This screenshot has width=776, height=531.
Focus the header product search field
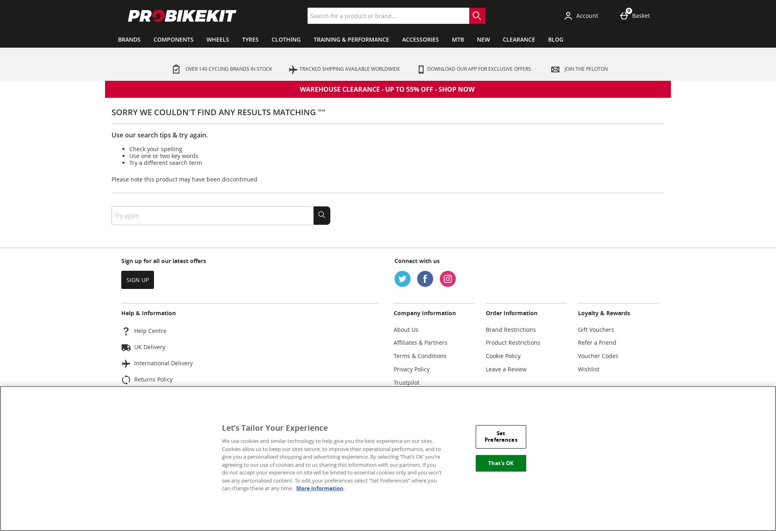pyautogui.click(x=388, y=16)
